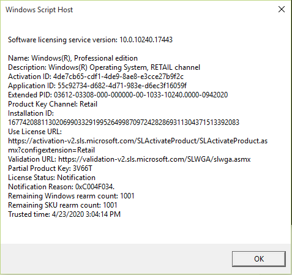Screen dimensions: 292x275
Task: Click the Product Key Channel: Retail line
Action: tap(53, 104)
